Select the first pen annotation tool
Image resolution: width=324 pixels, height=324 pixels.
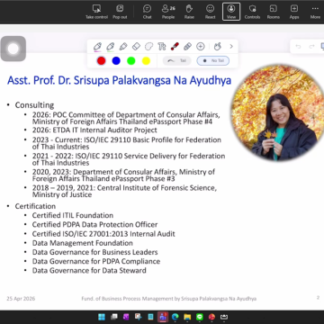pyautogui.click(x=97, y=47)
